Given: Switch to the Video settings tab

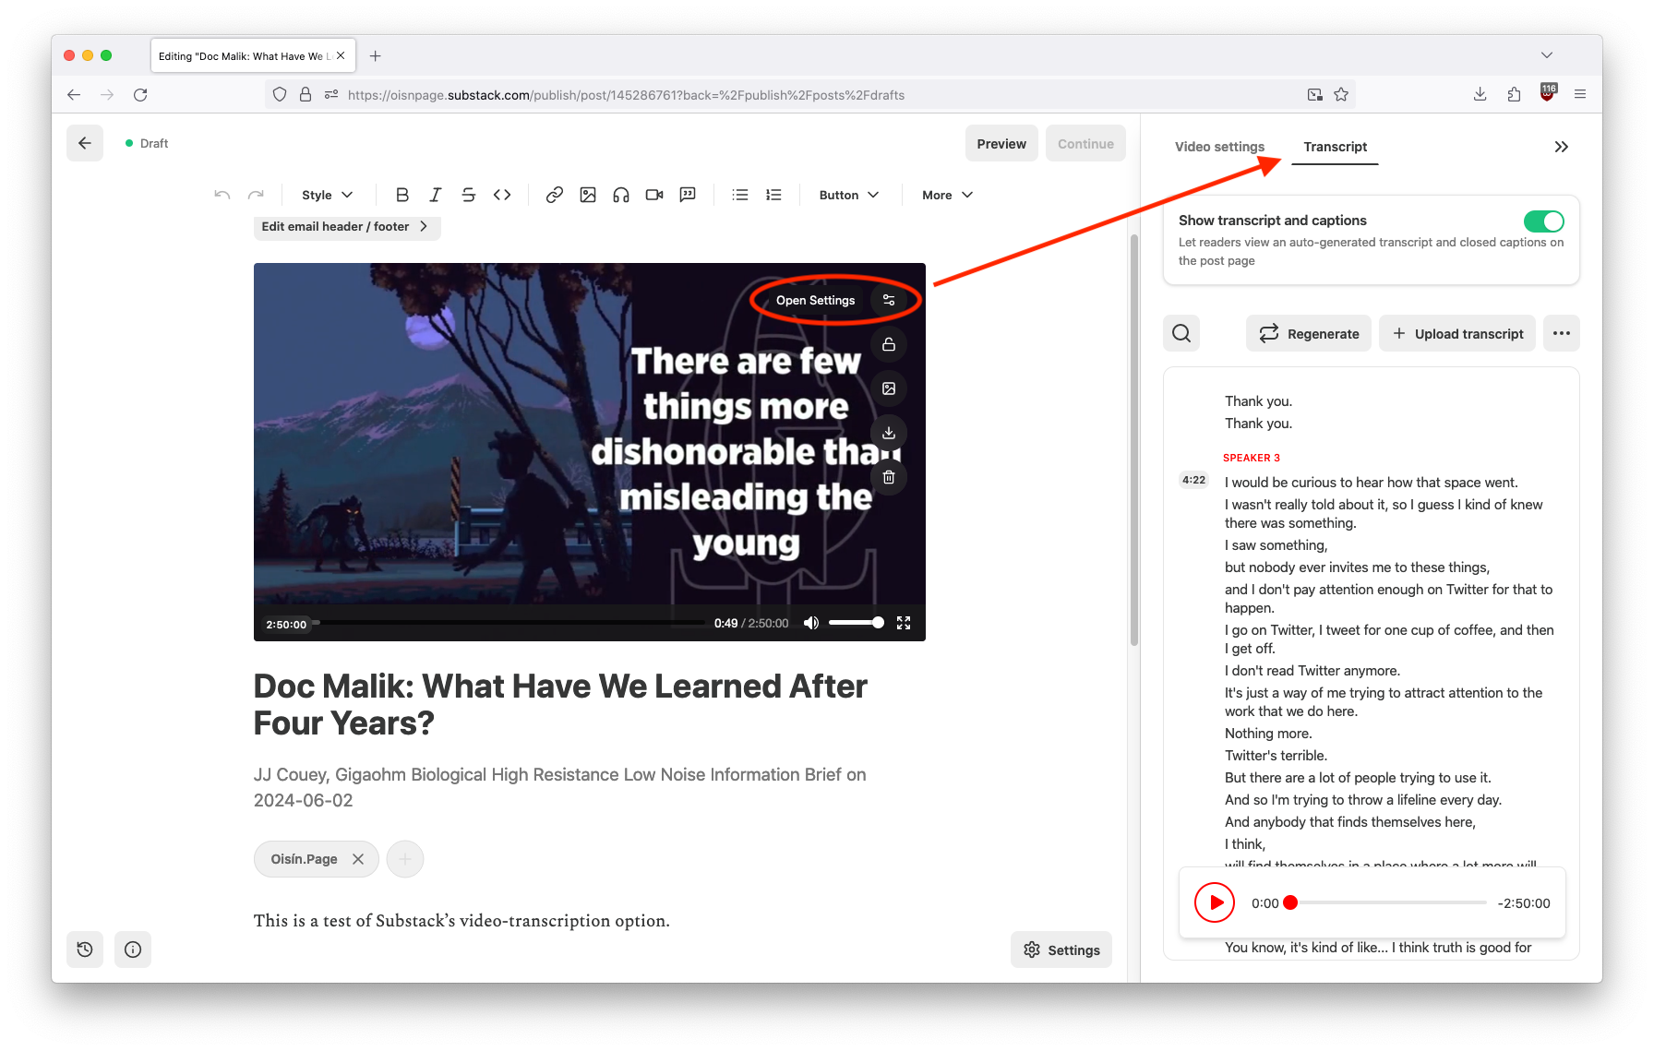Looking at the screenshot, I should (x=1219, y=147).
